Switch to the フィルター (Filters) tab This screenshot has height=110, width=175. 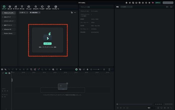click(x=42, y=7)
